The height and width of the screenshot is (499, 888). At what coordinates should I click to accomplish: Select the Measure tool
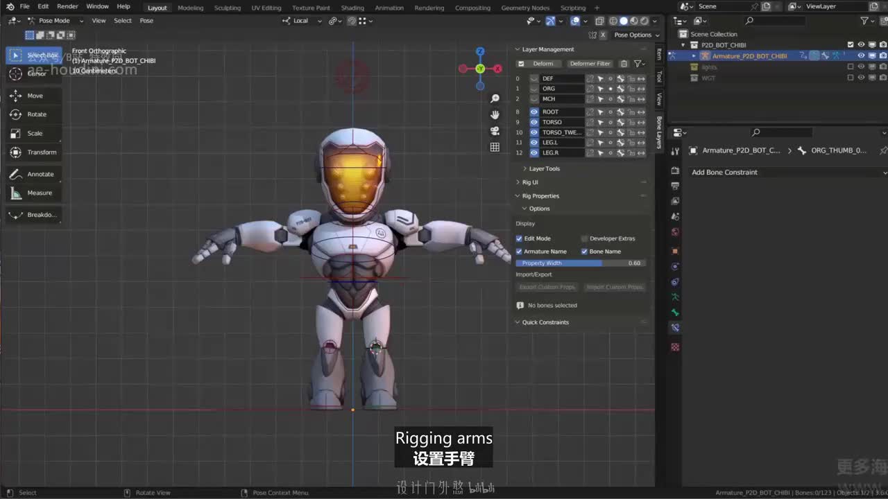[x=33, y=193]
